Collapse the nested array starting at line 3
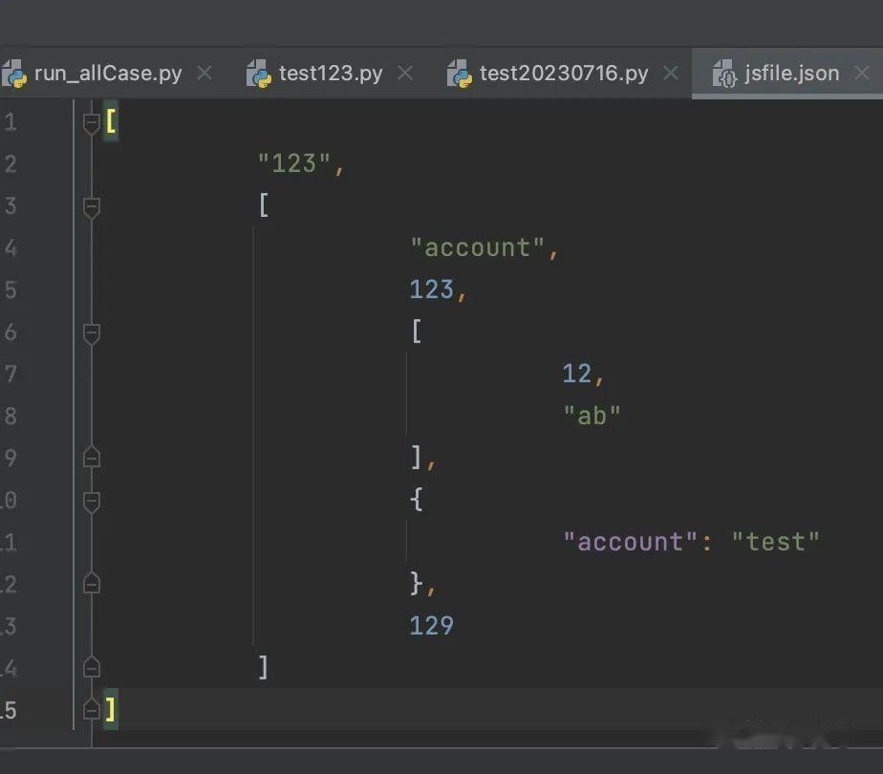 point(92,205)
